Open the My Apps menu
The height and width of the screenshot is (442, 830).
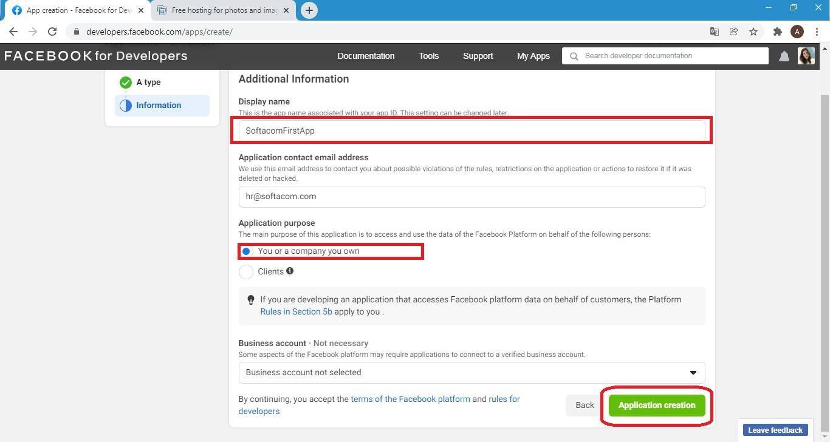pos(533,56)
